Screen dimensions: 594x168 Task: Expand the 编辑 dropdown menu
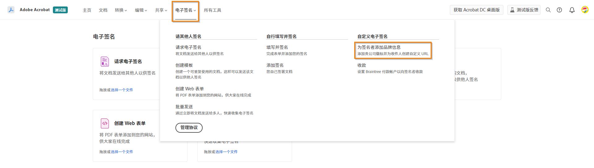[141, 10]
